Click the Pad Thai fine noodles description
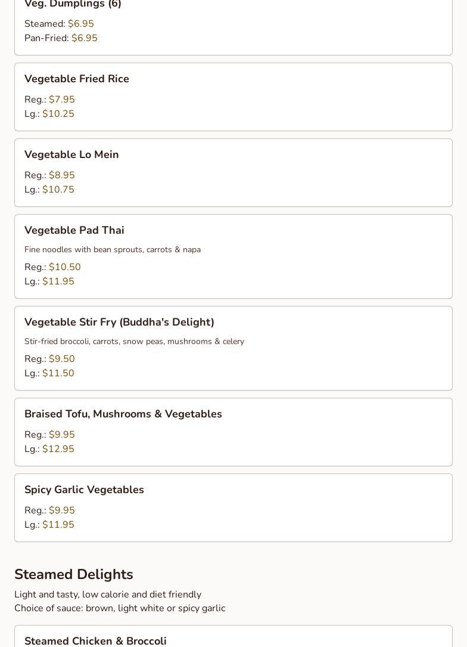Viewport: 467px width, 647px height. coord(113,249)
